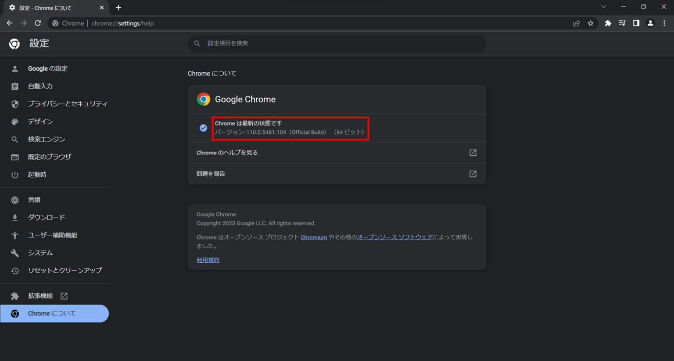Click the share icon in the address bar

click(x=576, y=23)
